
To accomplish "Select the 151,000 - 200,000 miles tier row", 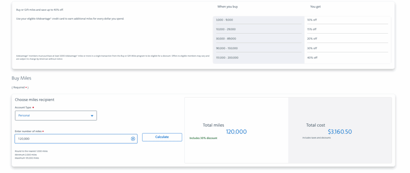I will click(x=258, y=58).
